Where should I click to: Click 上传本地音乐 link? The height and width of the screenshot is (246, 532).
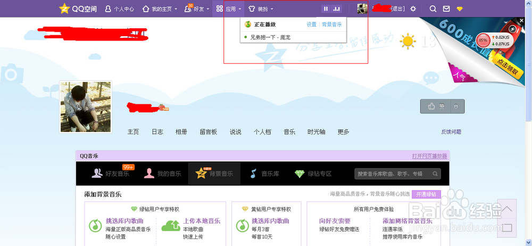202,221
